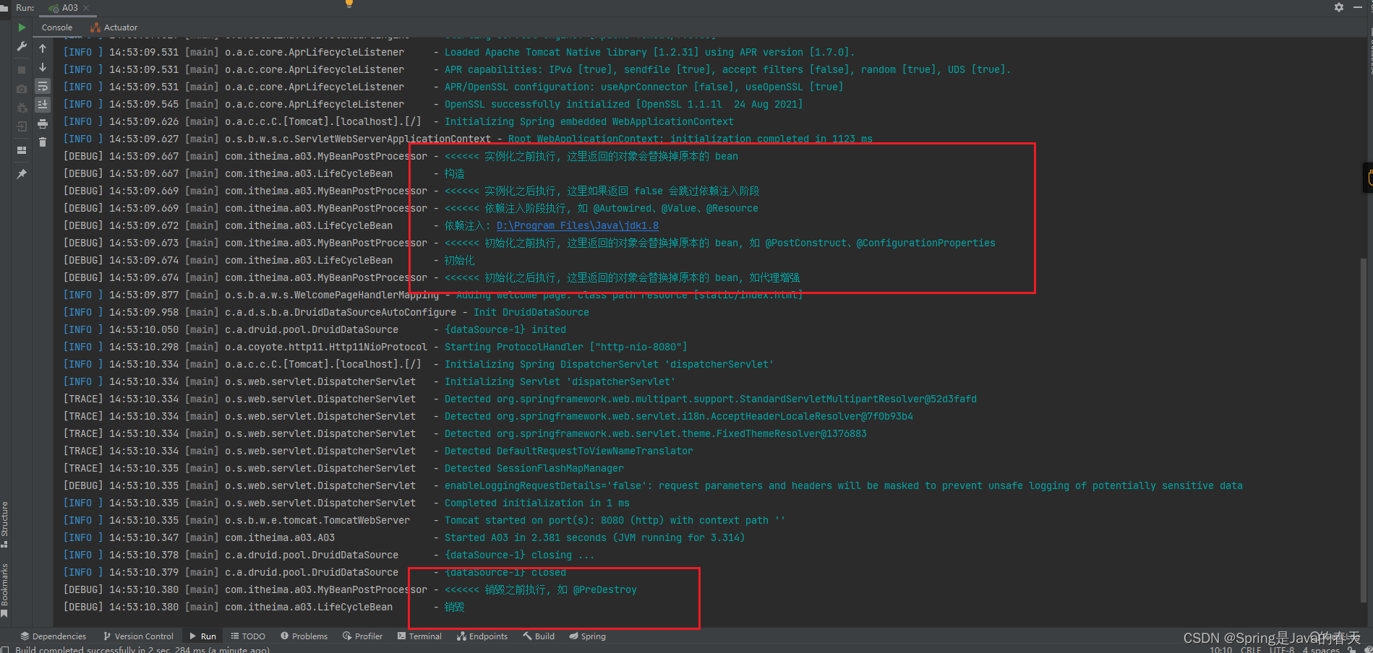This screenshot has width=1373, height=653.
Task: Click the Print console icon
Action: pos(43,124)
